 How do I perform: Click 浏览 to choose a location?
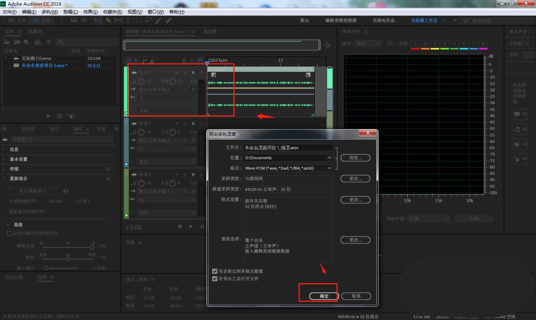355,158
